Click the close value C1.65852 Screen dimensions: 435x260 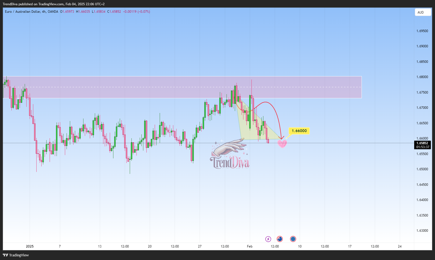tap(114, 12)
